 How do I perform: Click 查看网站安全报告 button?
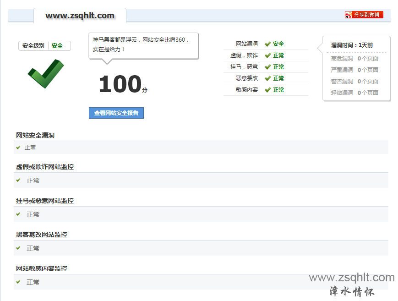116,113
